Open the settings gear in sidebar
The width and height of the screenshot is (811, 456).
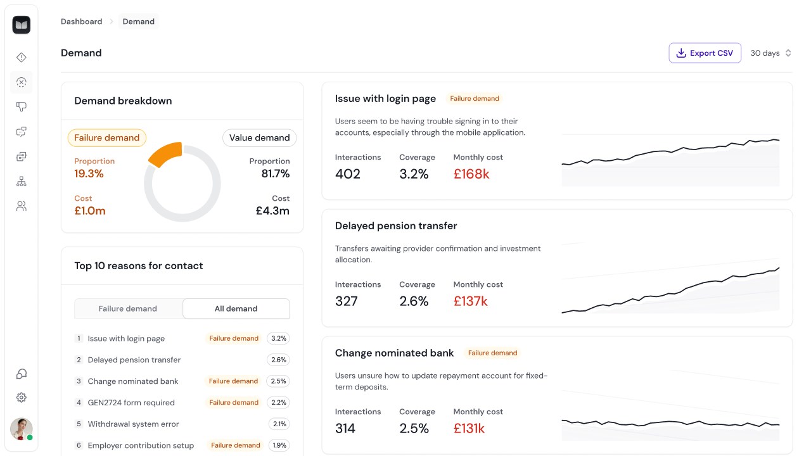(22, 398)
